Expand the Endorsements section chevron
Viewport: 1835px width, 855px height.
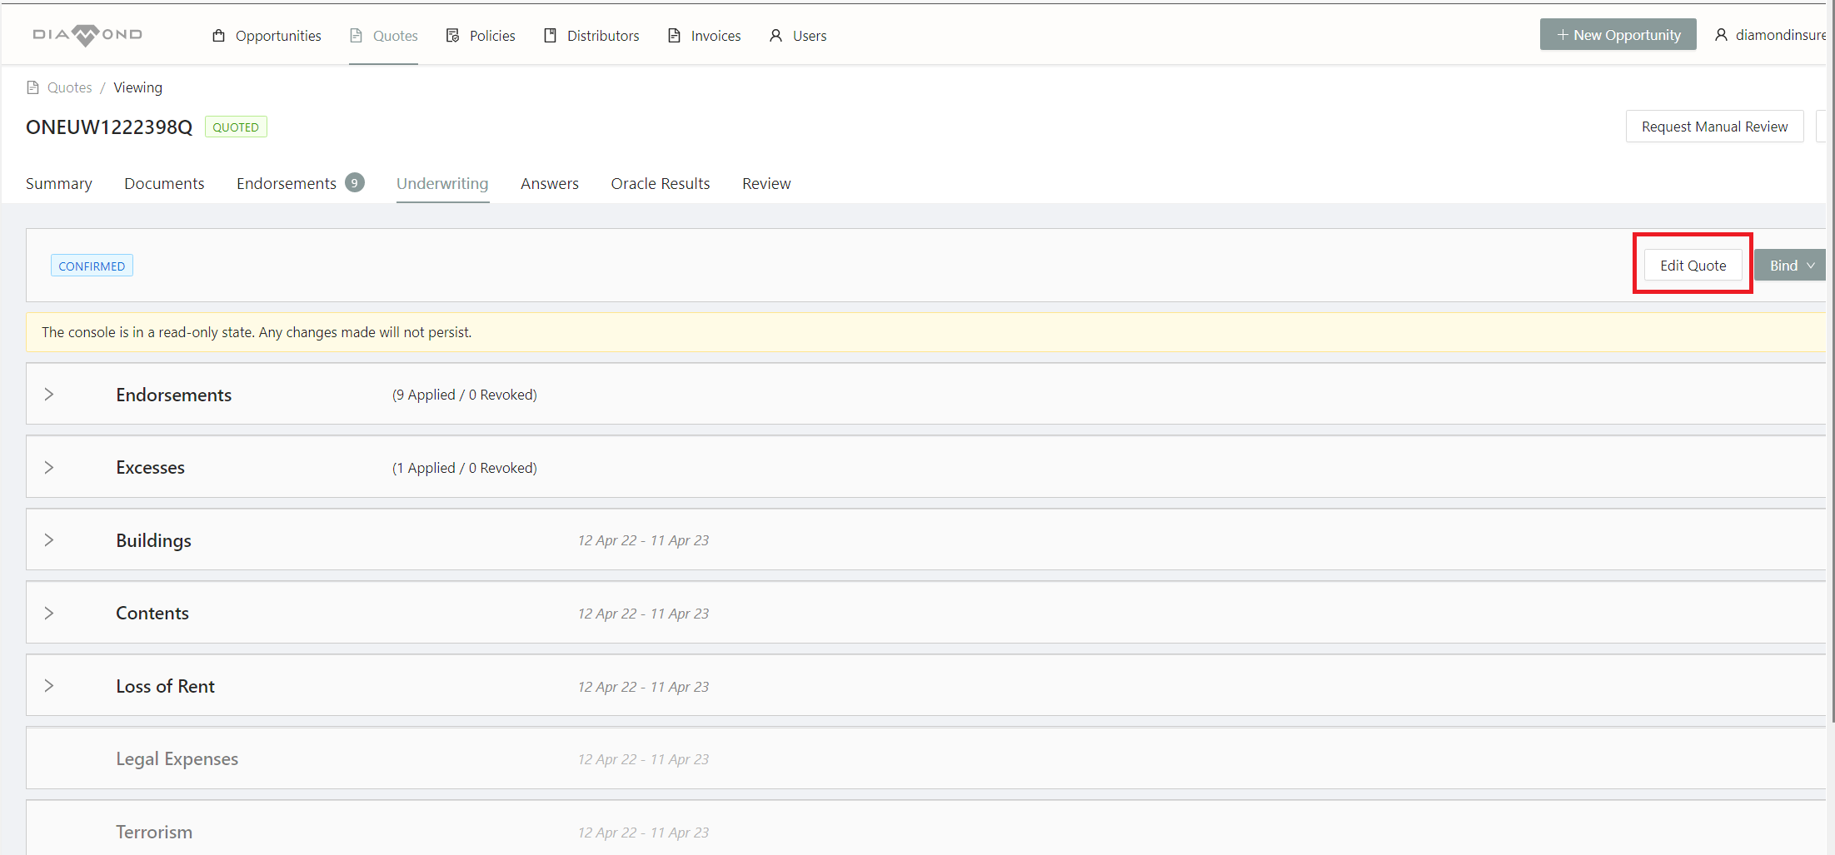pos(49,395)
